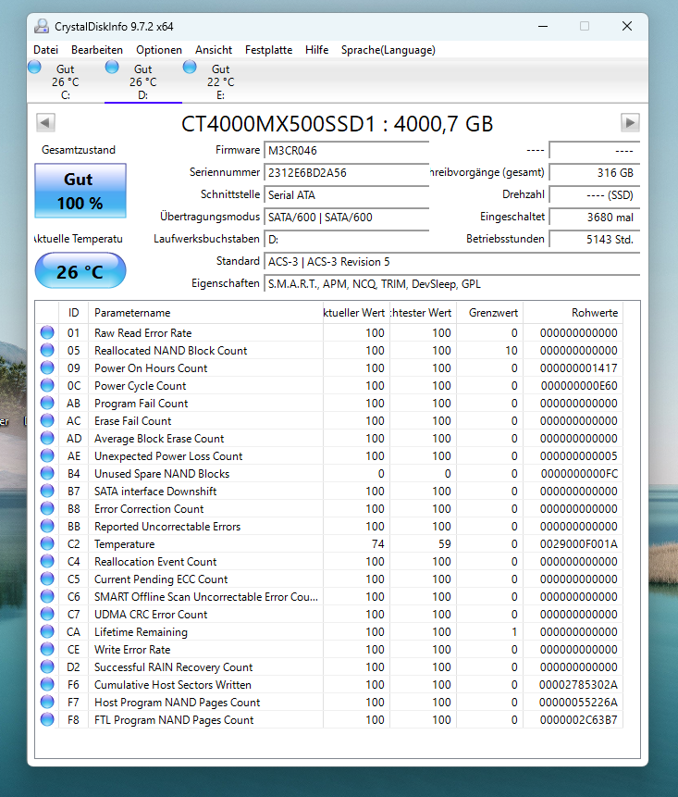This screenshot has width=678, height=797.
Task: Click status orb for Reallocation Event Count
Action: coord(47,561)
